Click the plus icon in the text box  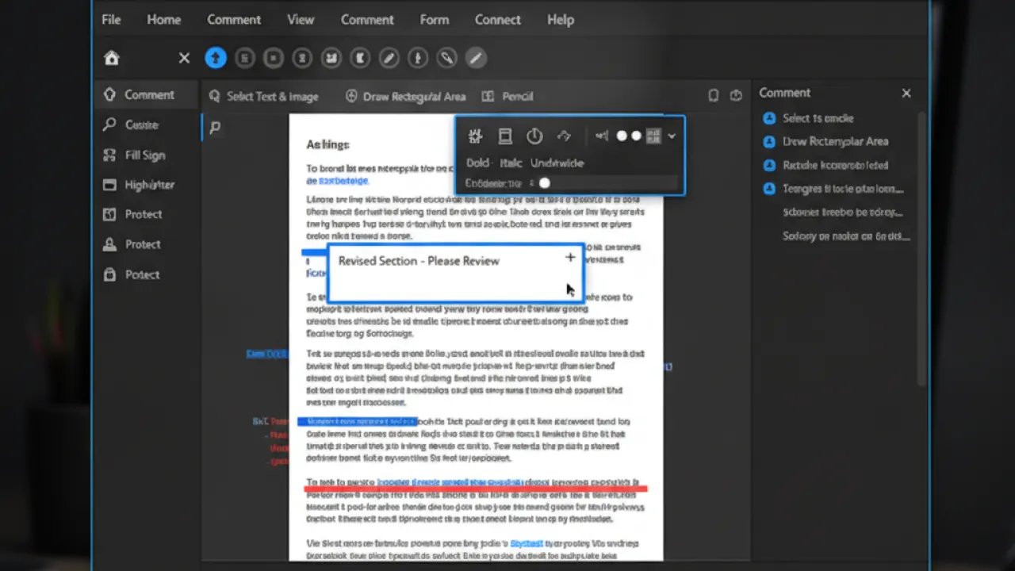(570, 257)
